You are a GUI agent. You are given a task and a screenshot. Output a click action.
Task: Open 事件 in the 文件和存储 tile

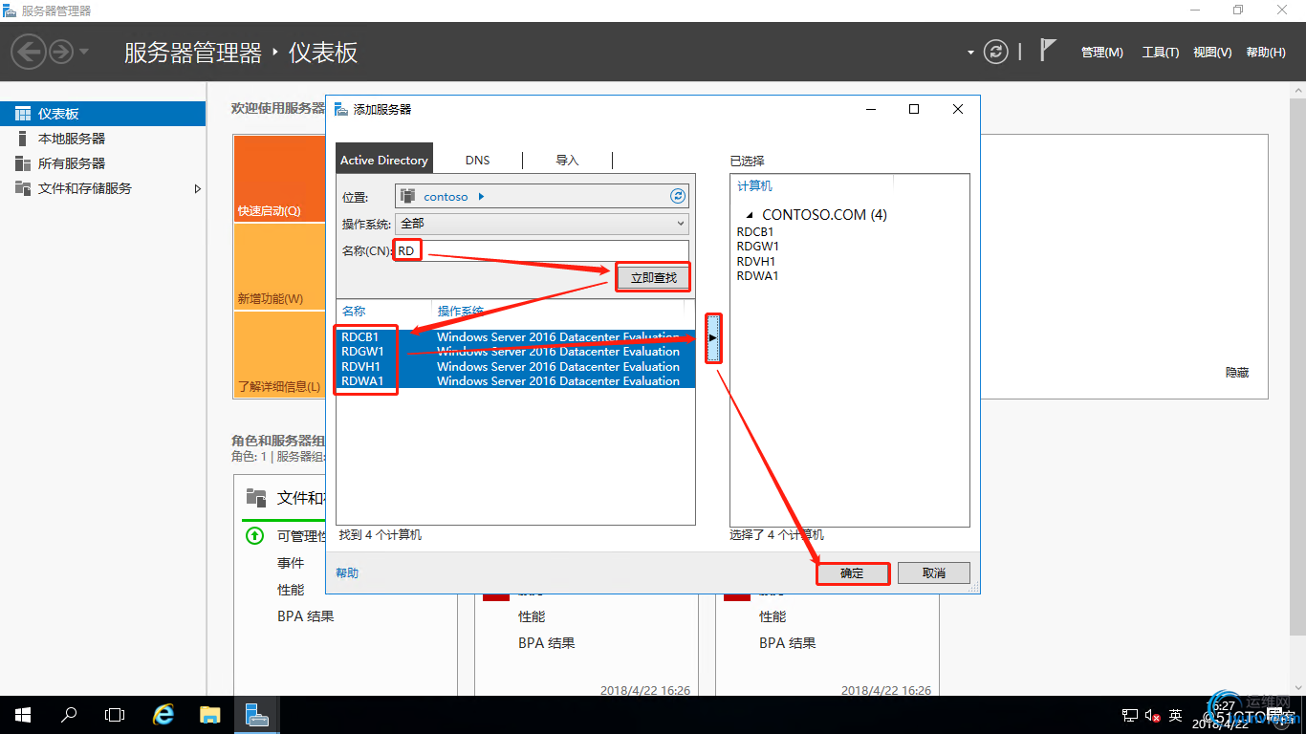pyautogui.click(x=291, y=563)
